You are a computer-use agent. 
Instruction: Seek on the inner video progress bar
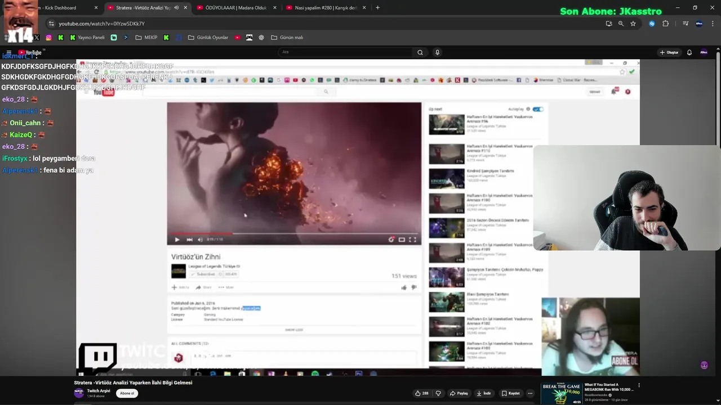click(294, 233)
